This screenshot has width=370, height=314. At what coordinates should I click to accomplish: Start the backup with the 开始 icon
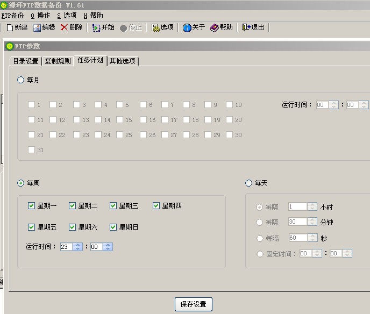click(96, 27)
